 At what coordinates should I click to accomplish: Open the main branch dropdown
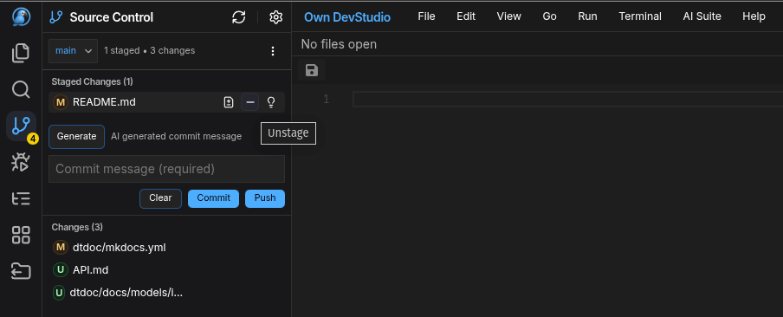click(x=73, y=51)
